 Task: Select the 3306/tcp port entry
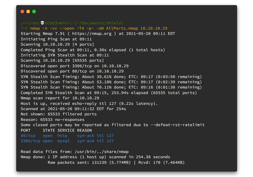[x=30, y=141]
